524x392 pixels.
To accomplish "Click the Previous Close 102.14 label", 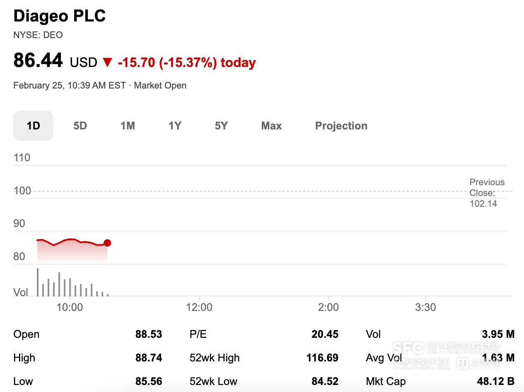I will point(487,193).
